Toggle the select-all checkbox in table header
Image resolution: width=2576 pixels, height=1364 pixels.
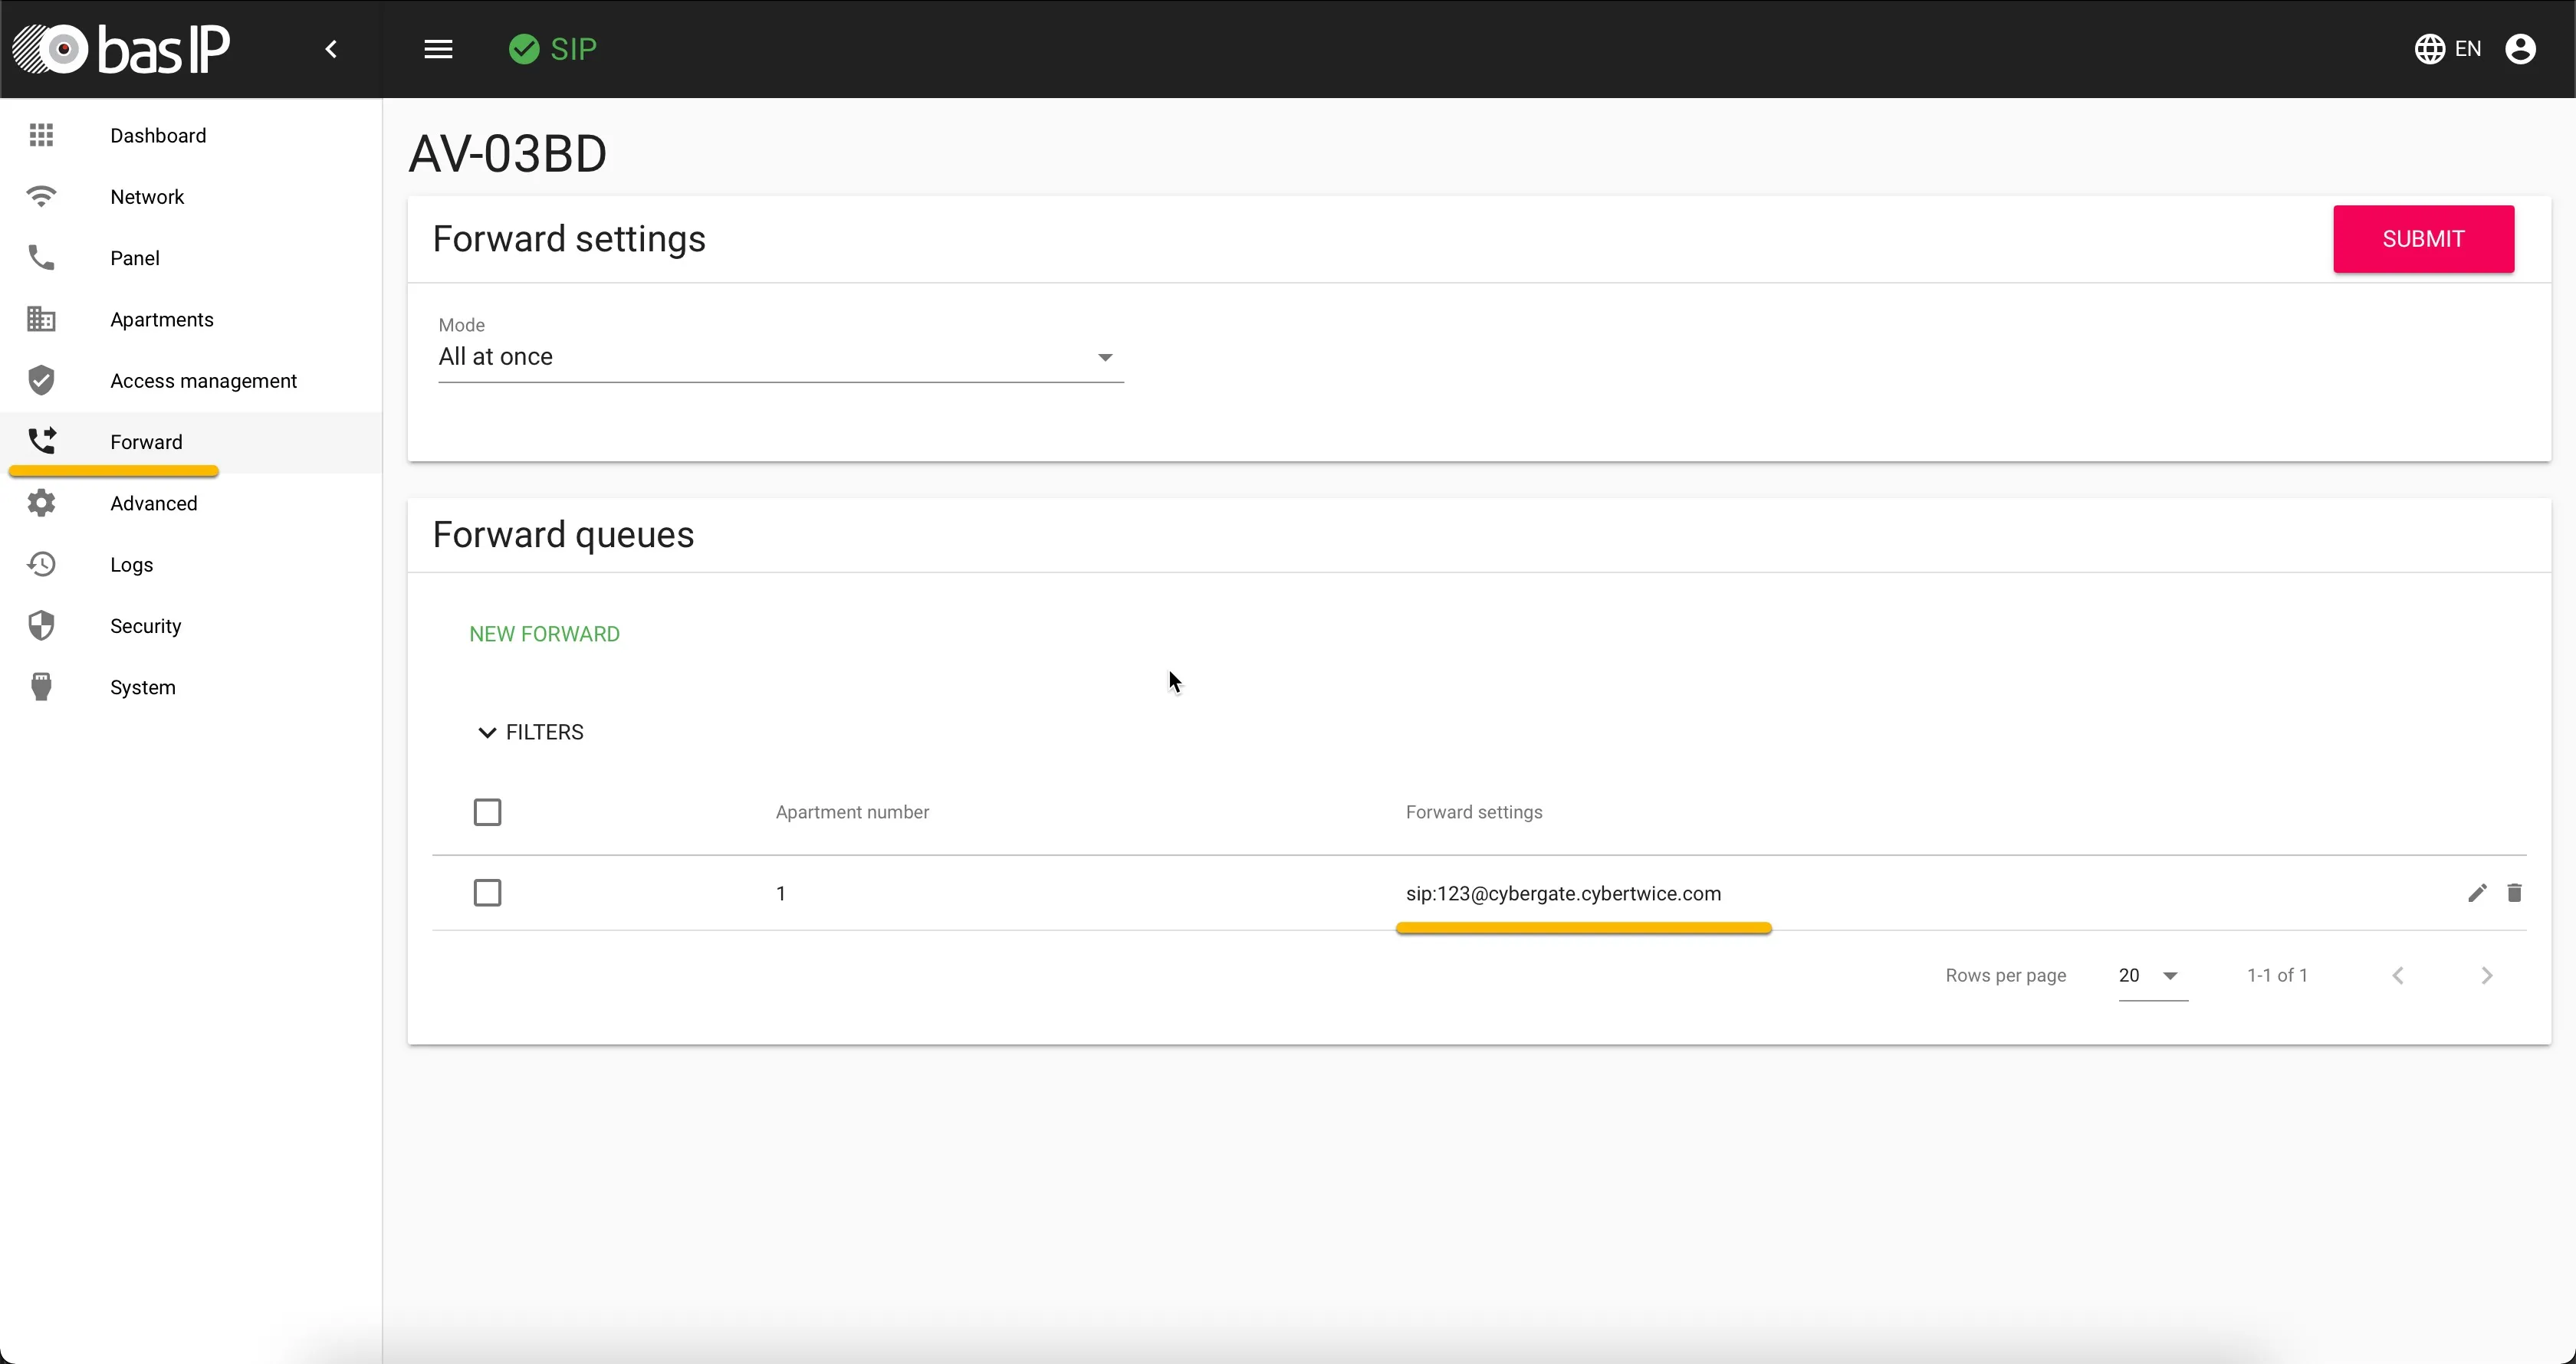[x=487, y=812]
